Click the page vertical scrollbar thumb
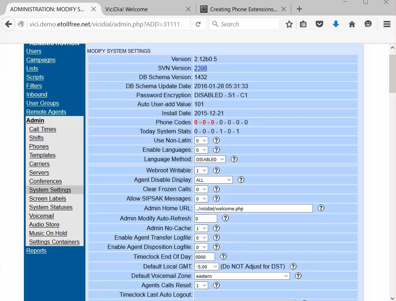The height and width of the screenshot is (301, 396). click(392, 74)
